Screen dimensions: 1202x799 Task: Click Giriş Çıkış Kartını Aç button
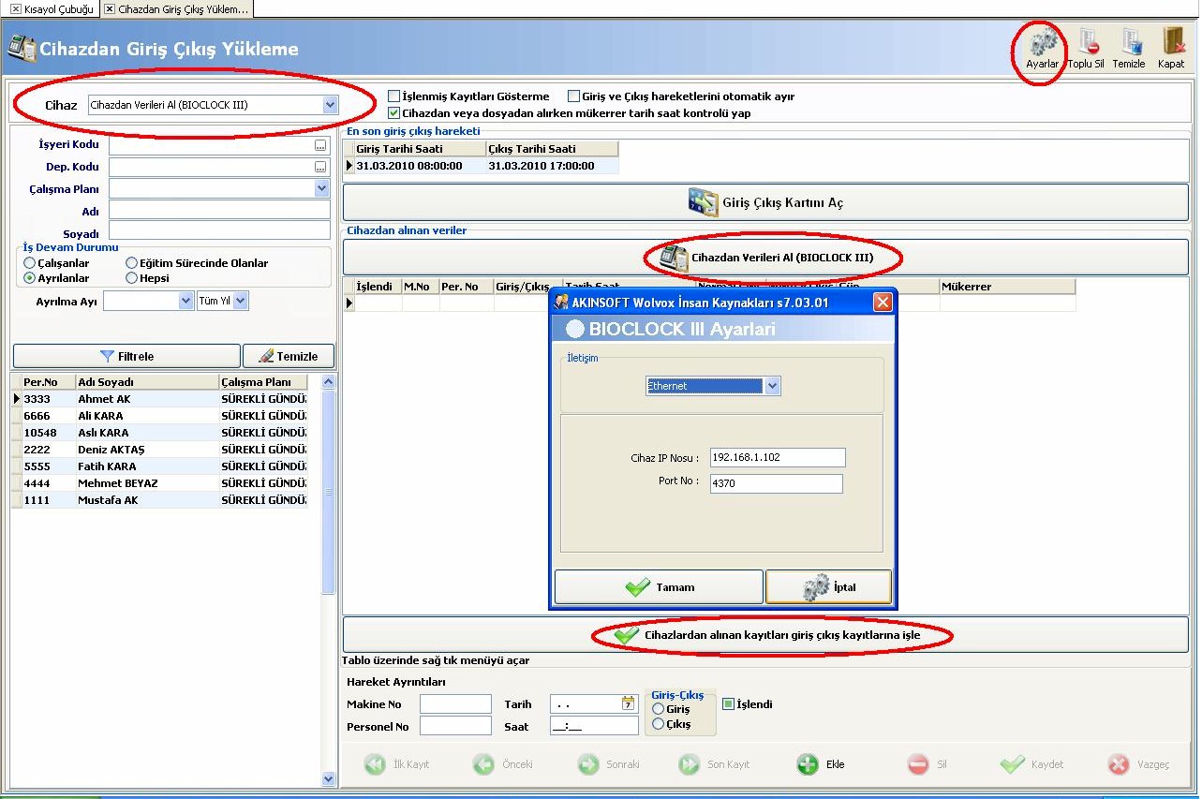pyautogui.click(x=765, y=202)
